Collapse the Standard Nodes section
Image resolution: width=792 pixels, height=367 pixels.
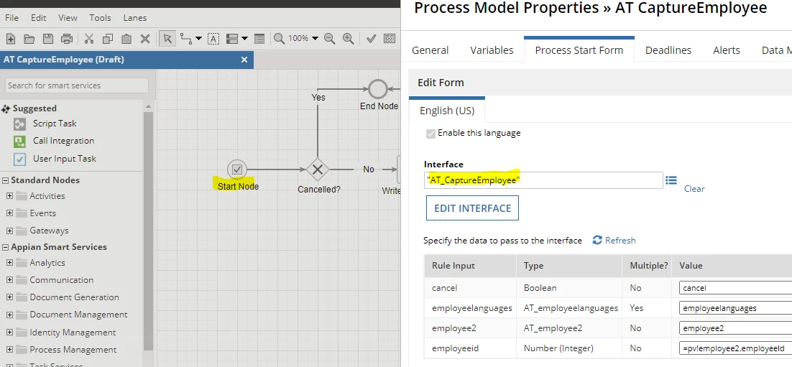(6, 180)
